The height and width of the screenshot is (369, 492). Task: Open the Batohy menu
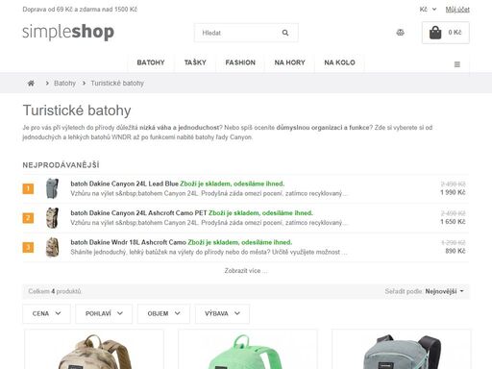click(151, 62)
